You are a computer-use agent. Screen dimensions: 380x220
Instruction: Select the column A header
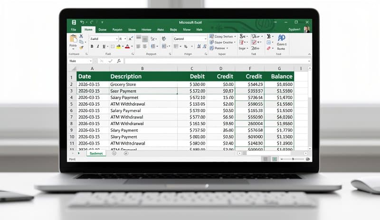click(93, 68)
